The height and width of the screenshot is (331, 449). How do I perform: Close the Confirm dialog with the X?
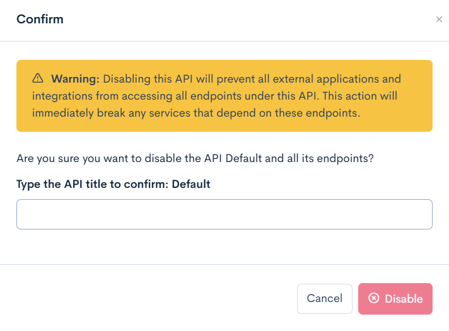[439, 20]
